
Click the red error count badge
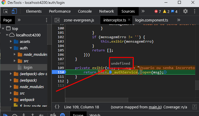[x=158, y=11]
